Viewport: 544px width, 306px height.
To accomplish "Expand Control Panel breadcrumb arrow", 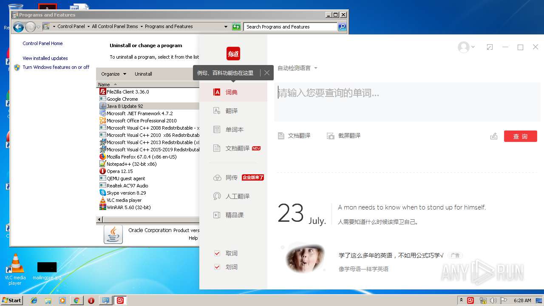I will point(88,26).
